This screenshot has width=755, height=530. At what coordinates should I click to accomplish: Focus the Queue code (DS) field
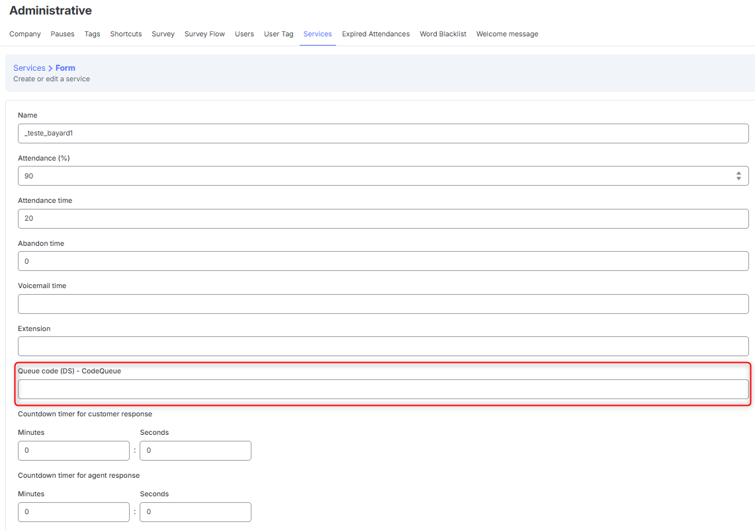pyautogui.click(x=383, y=389)
